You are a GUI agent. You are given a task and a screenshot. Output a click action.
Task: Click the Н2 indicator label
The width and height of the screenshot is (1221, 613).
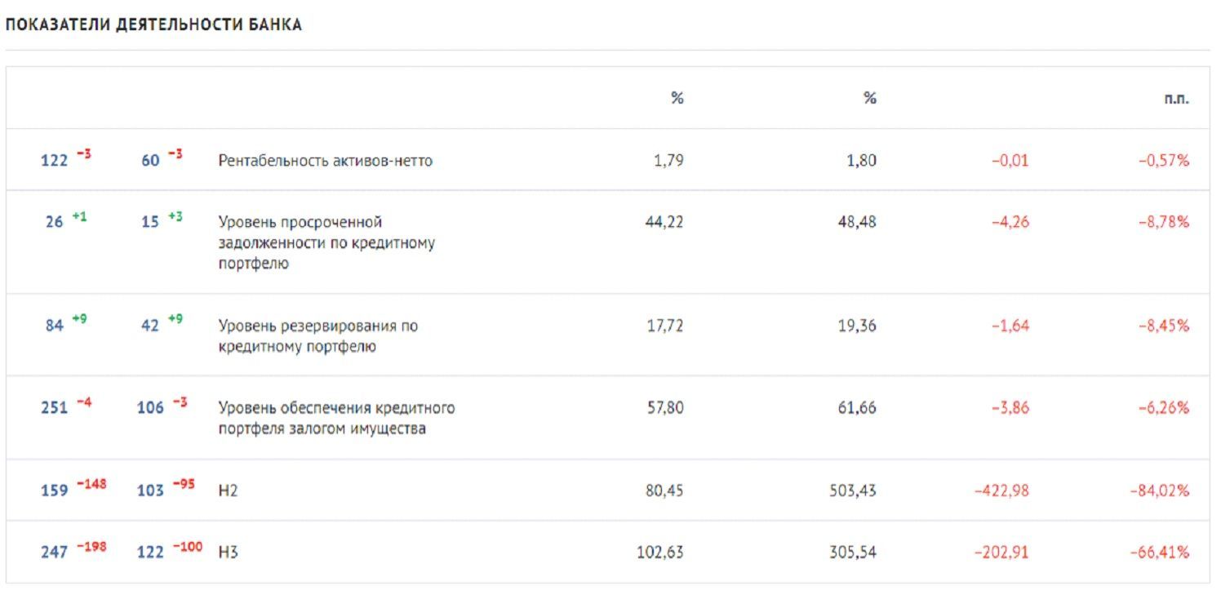(228, 491)
